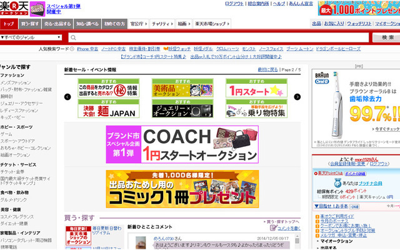The height and width of the screenshot is (250, 400).
Task: Click the search magnifier icon
Action: pyautogui.click(x=74, y=37)
